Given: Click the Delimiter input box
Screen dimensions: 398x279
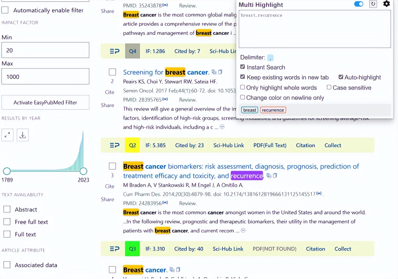Looking at the screenshot, I should tap(270, 58).
